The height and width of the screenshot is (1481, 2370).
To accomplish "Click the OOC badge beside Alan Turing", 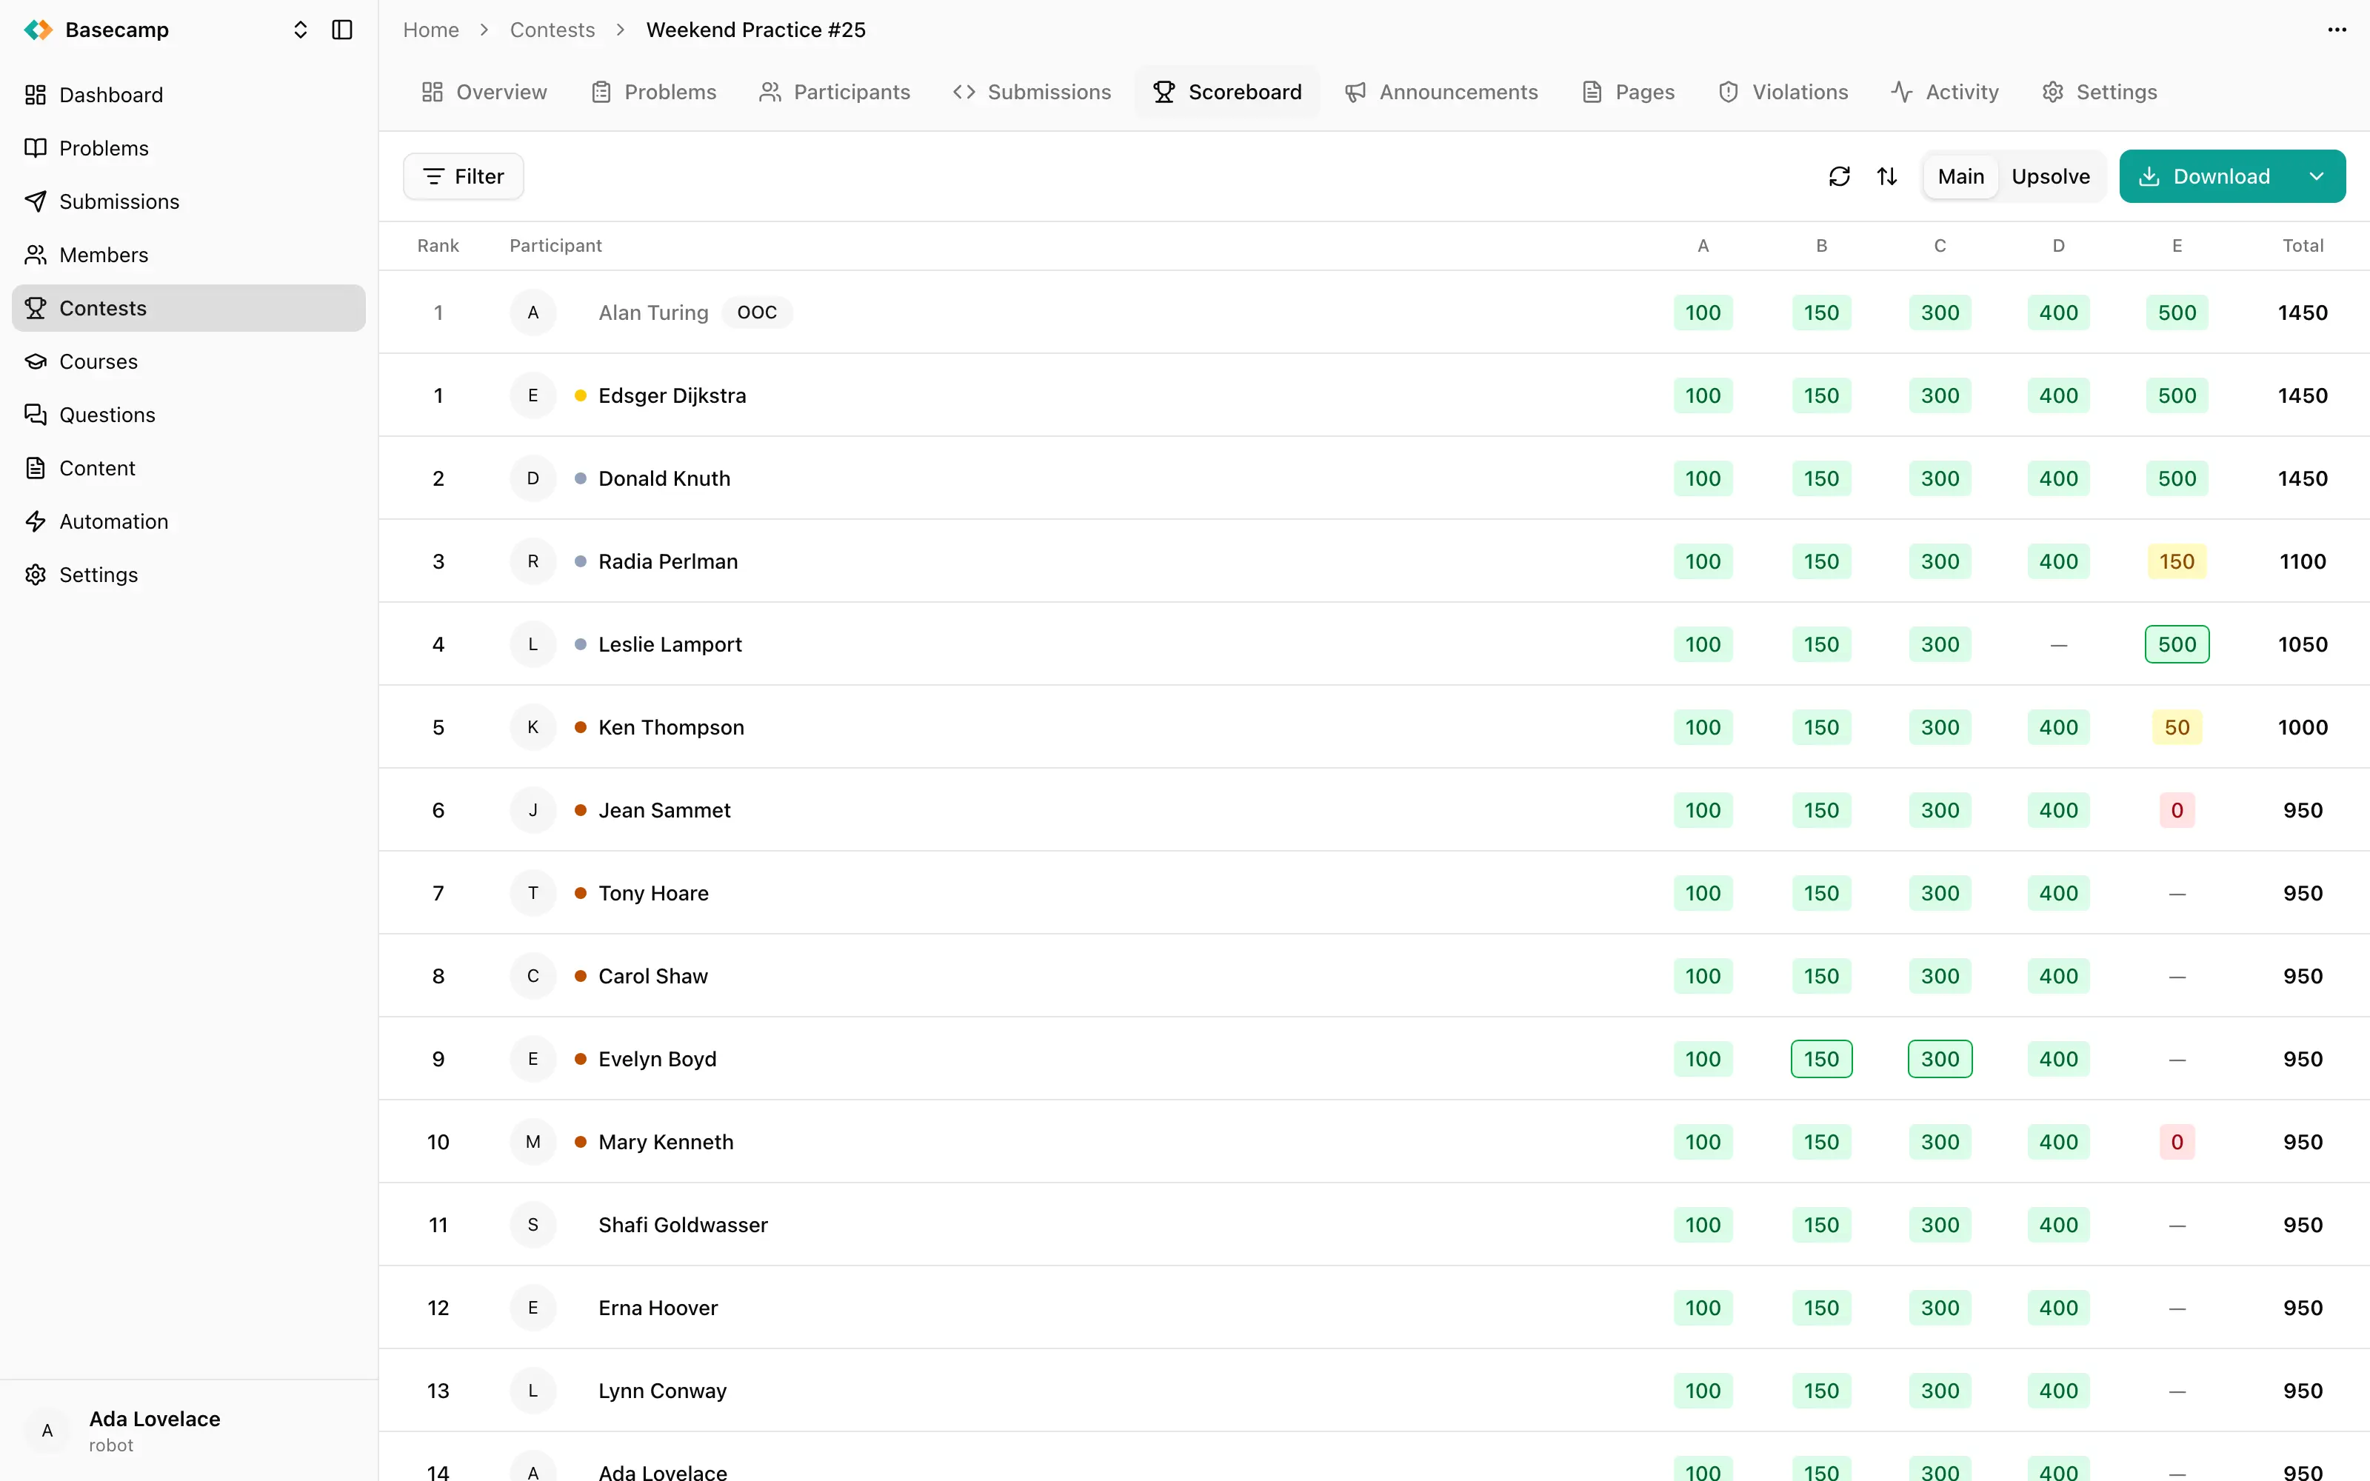I will tap(757, 312).
